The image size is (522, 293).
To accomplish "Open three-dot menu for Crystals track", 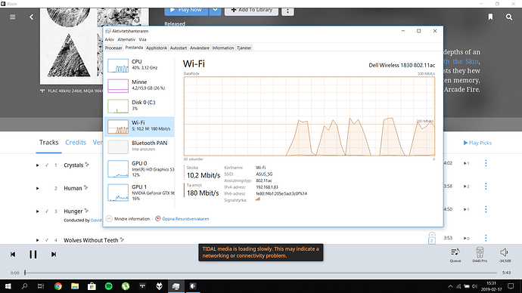I will coord(486,163).
